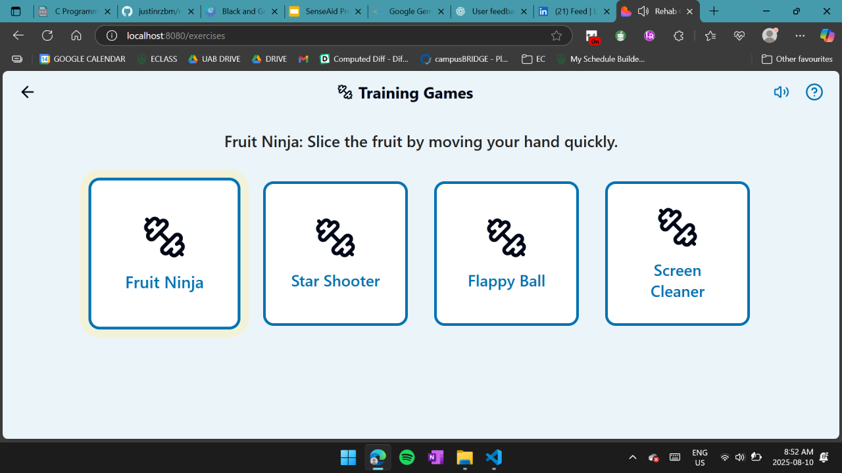Go to browser home page icon
Viewport: 842px width, 473px height.
76,35
